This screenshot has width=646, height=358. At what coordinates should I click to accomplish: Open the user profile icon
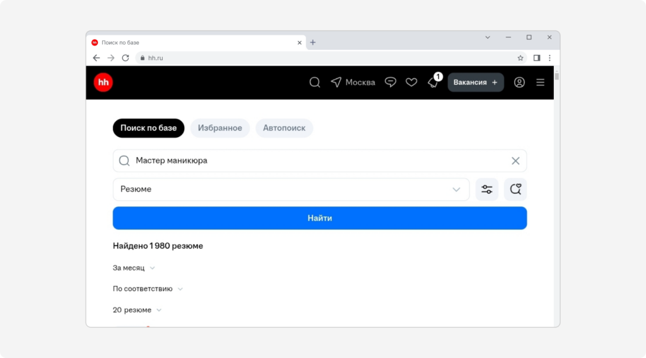pos(519,83)
